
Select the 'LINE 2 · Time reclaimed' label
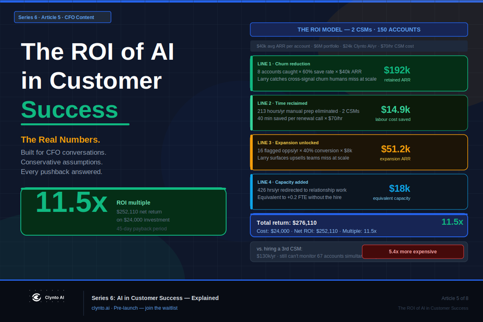[x=282, y=103]
